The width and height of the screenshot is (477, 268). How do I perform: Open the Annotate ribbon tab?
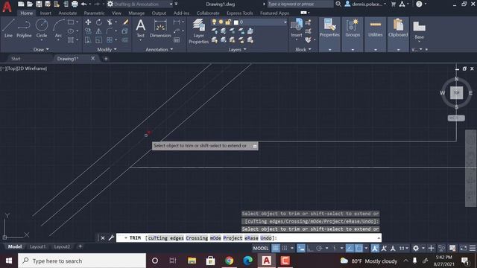pos(68,13)
